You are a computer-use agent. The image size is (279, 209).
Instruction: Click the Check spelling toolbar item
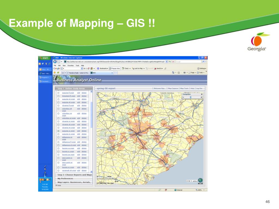[x=126, y=68]
